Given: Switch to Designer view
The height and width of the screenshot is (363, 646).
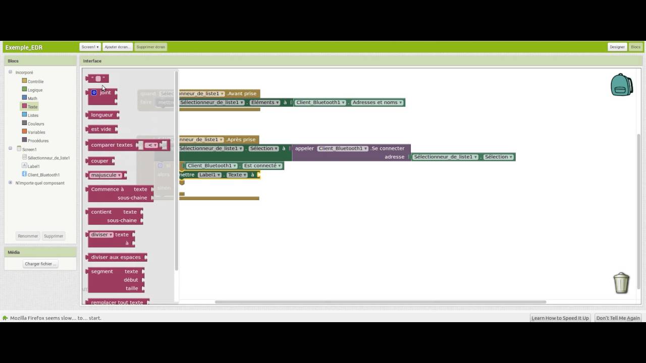Looking at the screenshot, I should pyautogui.click(x=617, y=47).
